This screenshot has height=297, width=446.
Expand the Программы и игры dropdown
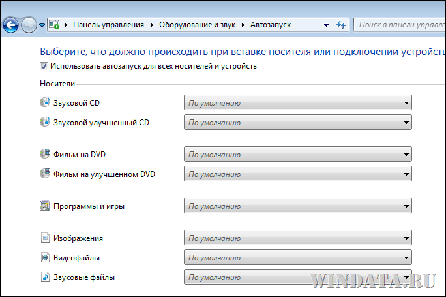[298, 206]
